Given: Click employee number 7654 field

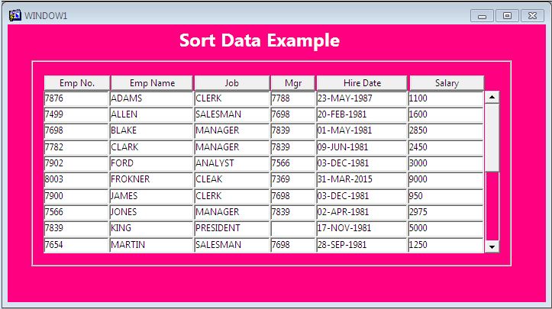Looking at the screenshot, I should (76, 245).
